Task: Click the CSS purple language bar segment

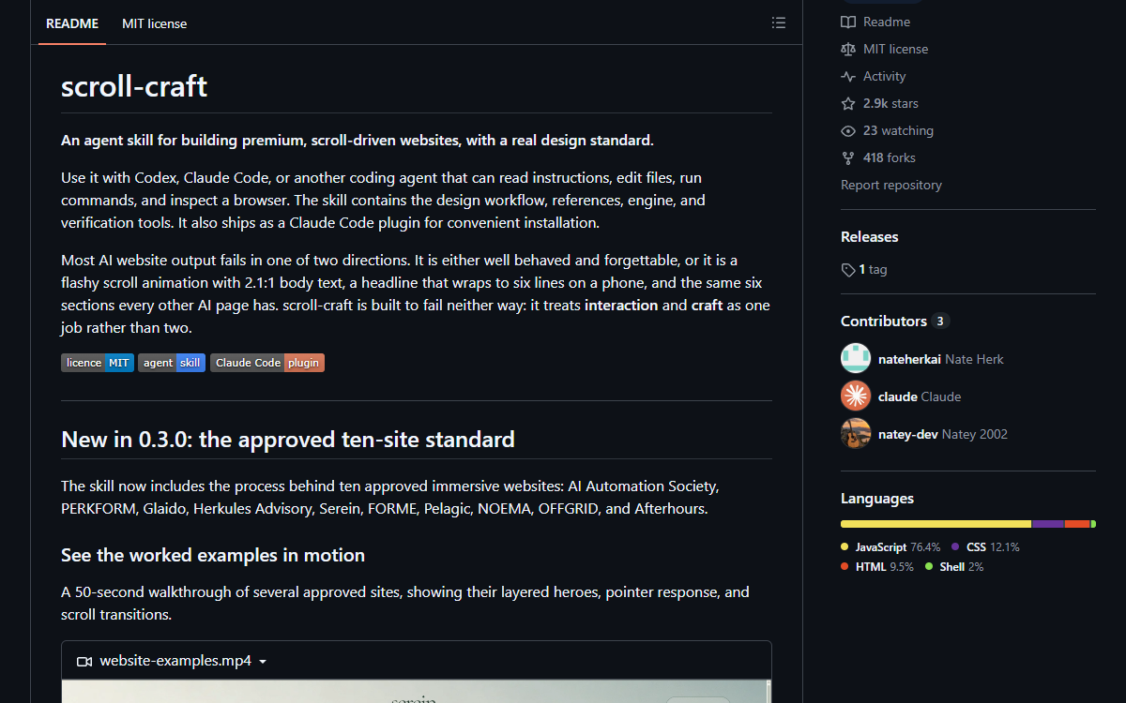Action: coord(1048,524)
